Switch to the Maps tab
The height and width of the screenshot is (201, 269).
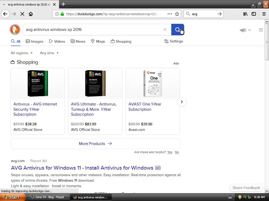[x=98, y=41]
